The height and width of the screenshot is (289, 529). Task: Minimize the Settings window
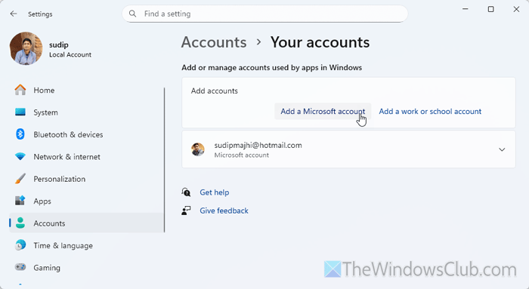coord(466,9)
